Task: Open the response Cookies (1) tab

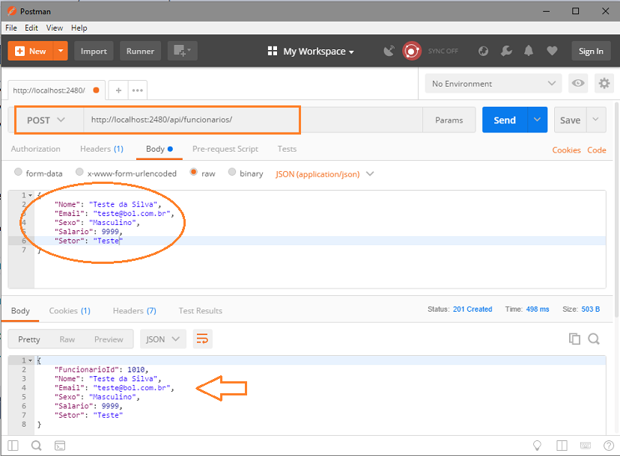Action: pyautogui.click(x=70, y=311)
